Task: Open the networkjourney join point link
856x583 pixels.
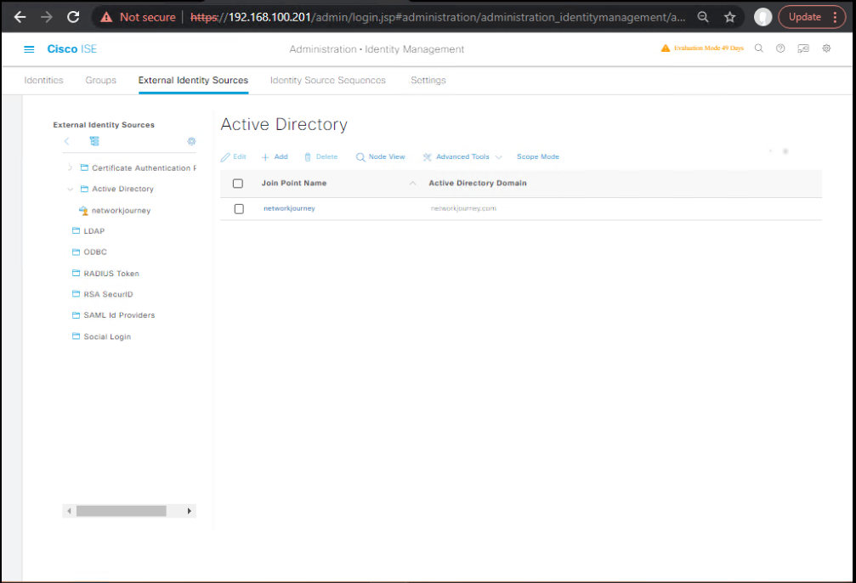Action: coord(289,208)
